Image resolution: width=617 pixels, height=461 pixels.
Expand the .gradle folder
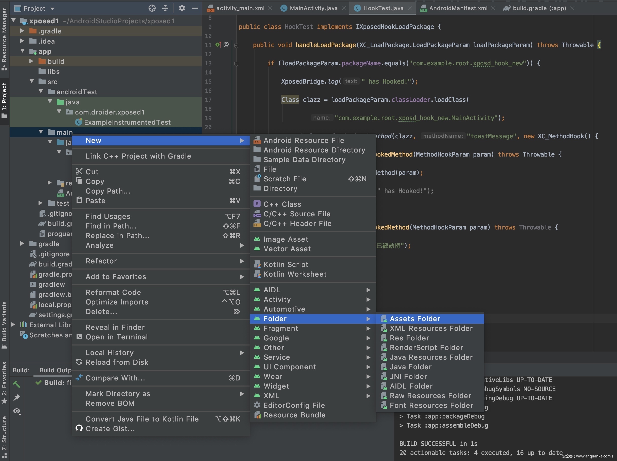[22, 31]
